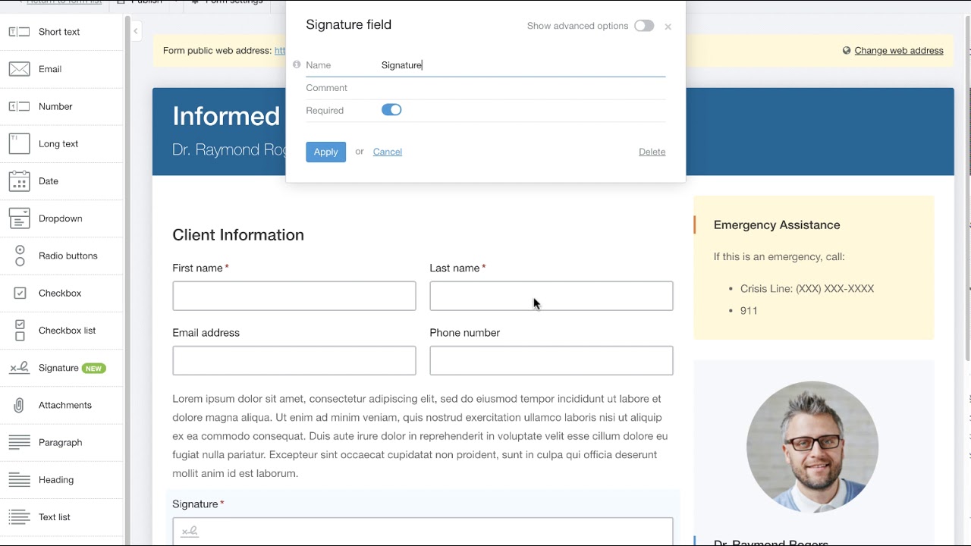Click the Crisis Line phone text
This screenshot has height=546, width=971.
coord(807,289)
